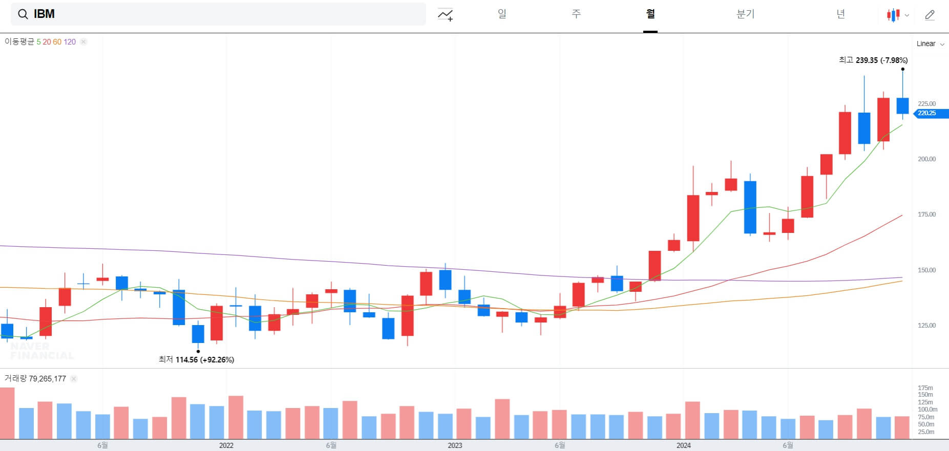
Task: Switch to the daily (일) chart tab
Action: tap(502, 14)
